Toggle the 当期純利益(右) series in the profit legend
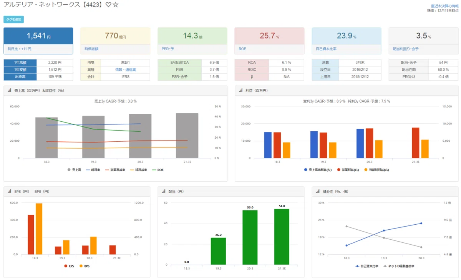This screenshot has height=280, width=461. 376,170
